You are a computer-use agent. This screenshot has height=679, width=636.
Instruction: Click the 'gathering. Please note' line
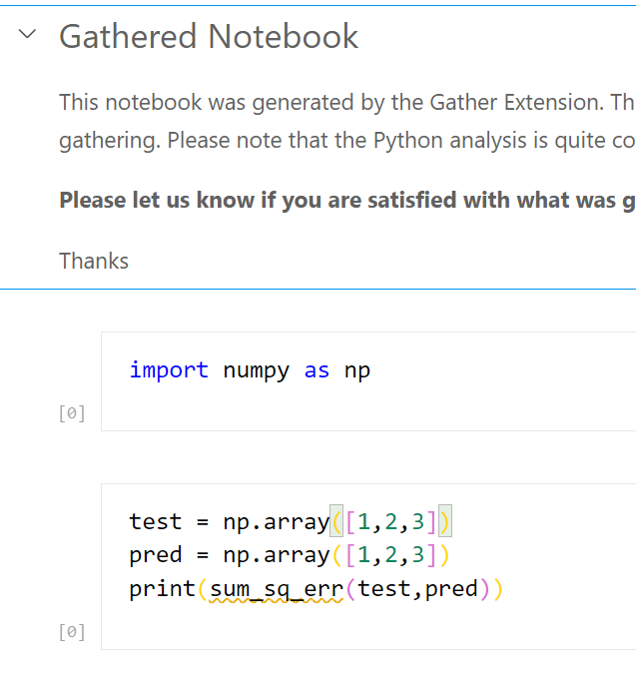click(x=347, y=141)
